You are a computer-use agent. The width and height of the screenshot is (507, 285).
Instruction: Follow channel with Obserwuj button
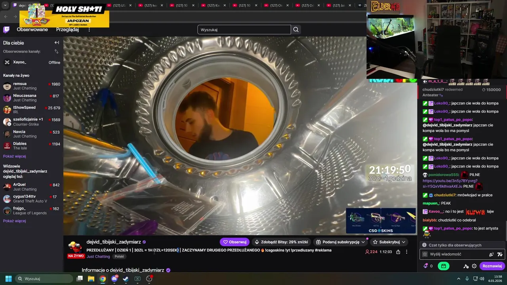[x=234, y=242]
